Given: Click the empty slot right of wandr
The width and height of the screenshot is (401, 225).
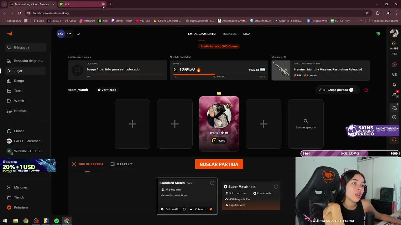Looking at the screenshot, I should point(263,124).
